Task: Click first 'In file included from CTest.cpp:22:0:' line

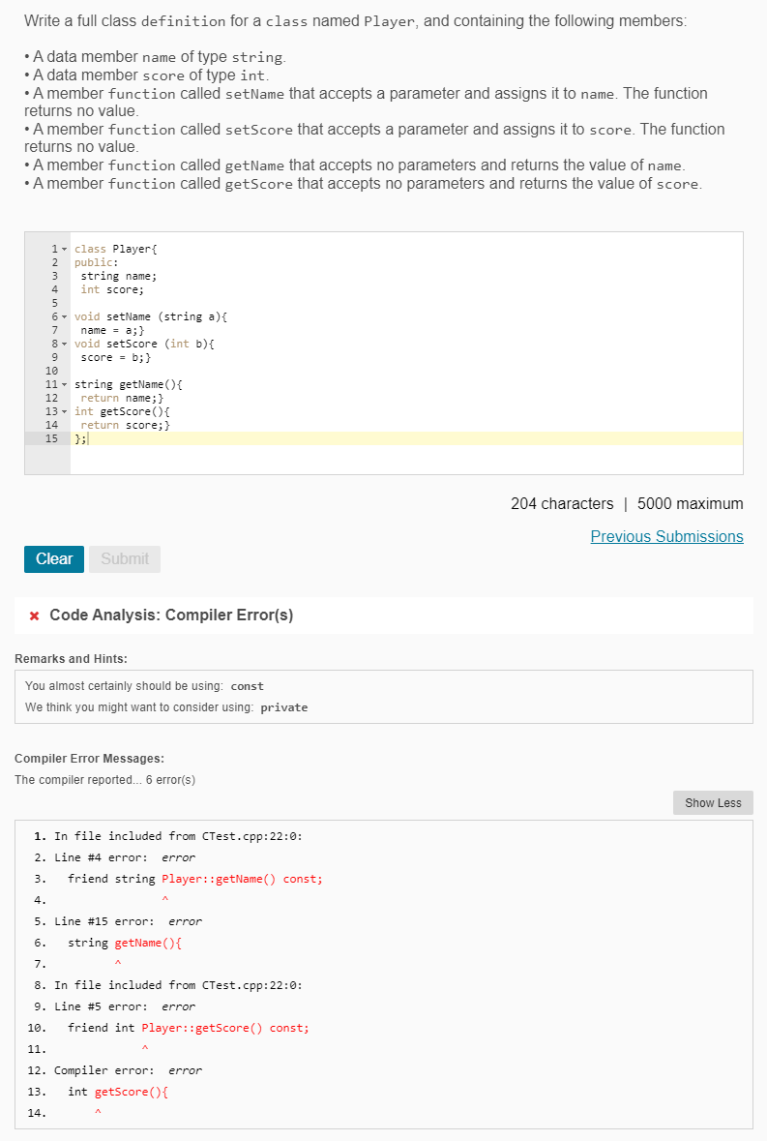Action: (x=178, y=837)
